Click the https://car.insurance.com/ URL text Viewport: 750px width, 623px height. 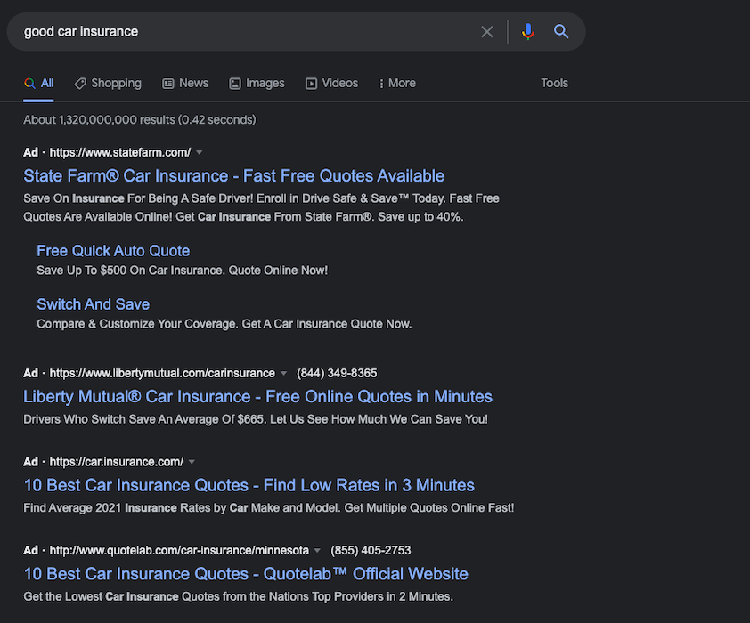116,462
